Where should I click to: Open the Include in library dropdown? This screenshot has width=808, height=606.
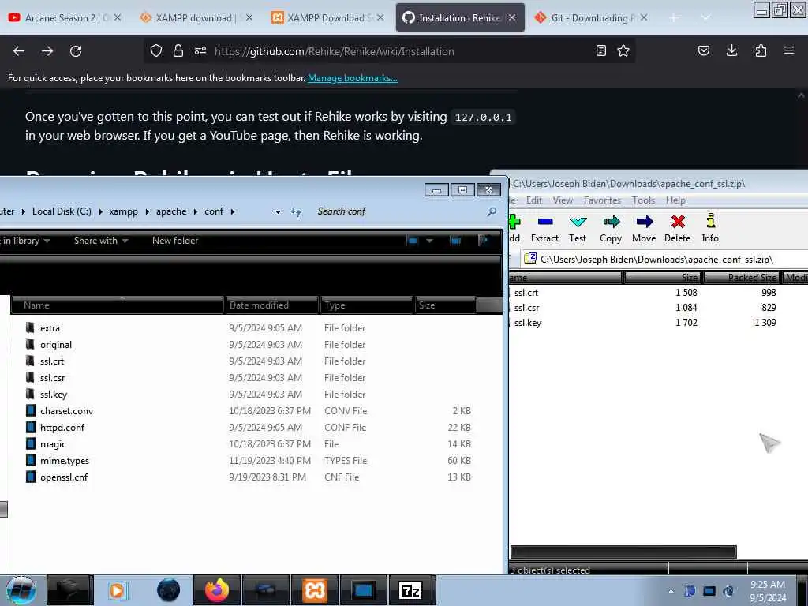[x=24, y=241]
